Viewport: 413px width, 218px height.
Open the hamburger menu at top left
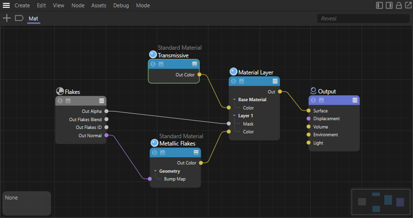[6, 5]
